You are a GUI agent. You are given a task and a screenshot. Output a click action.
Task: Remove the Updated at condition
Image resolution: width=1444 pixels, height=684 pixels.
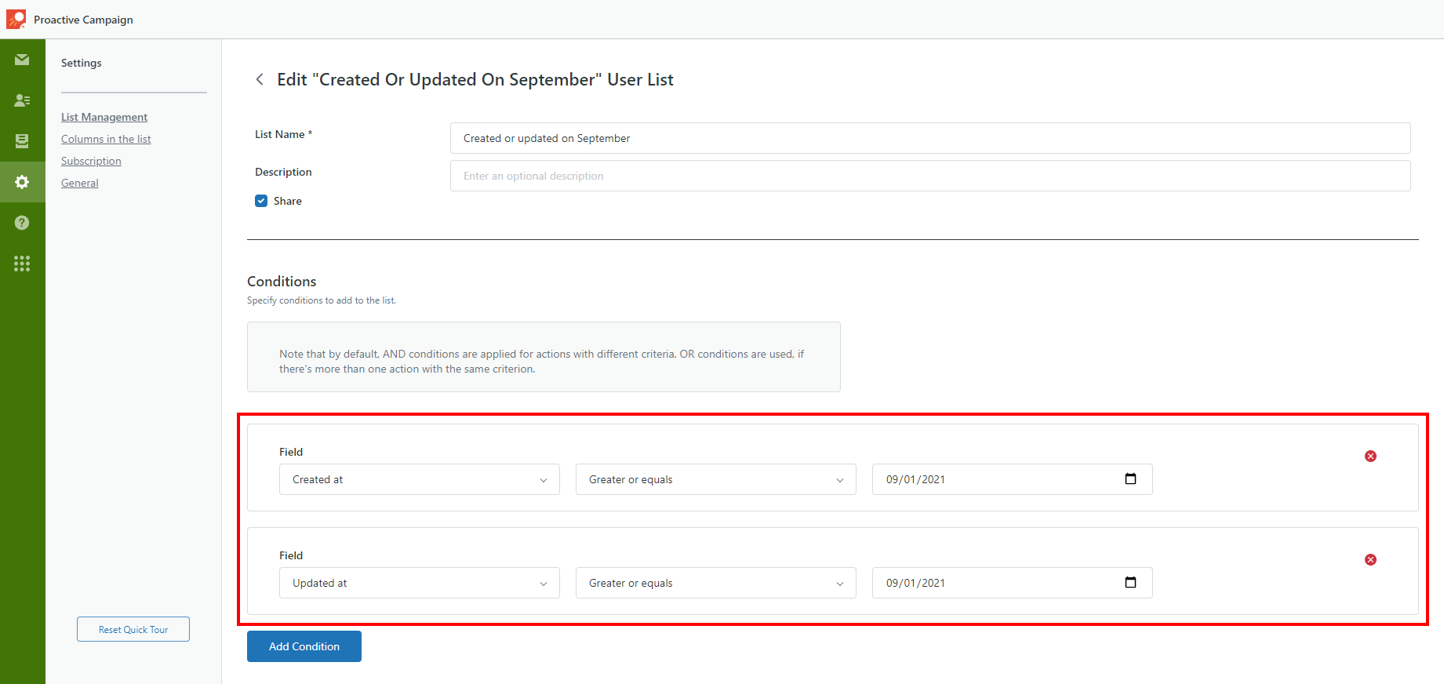1370,559
